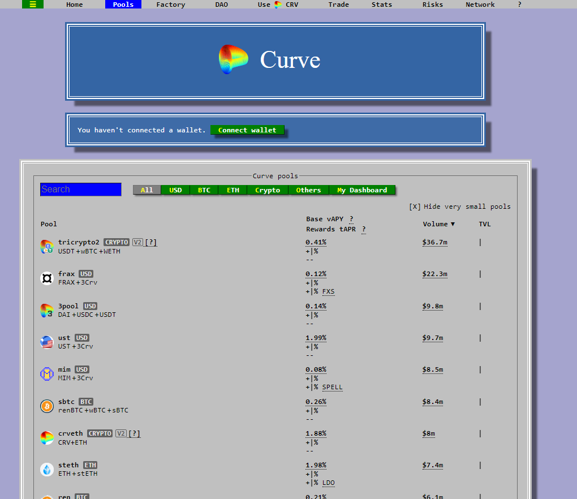Click the crveth pool icon

tap(47, 438)
